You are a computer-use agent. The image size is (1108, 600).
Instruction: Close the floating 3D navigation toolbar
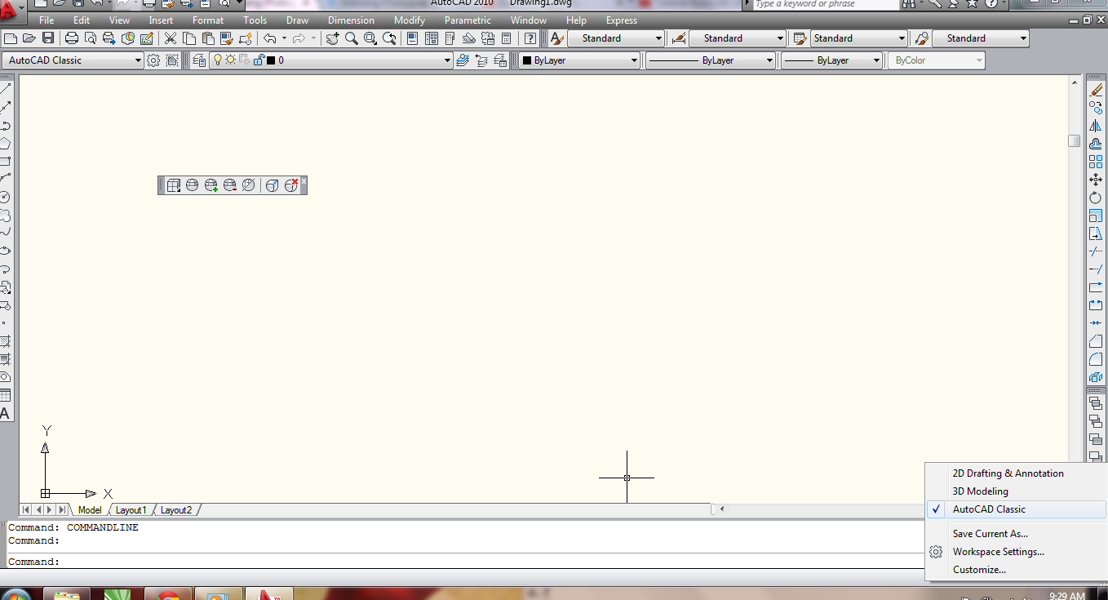304,181
